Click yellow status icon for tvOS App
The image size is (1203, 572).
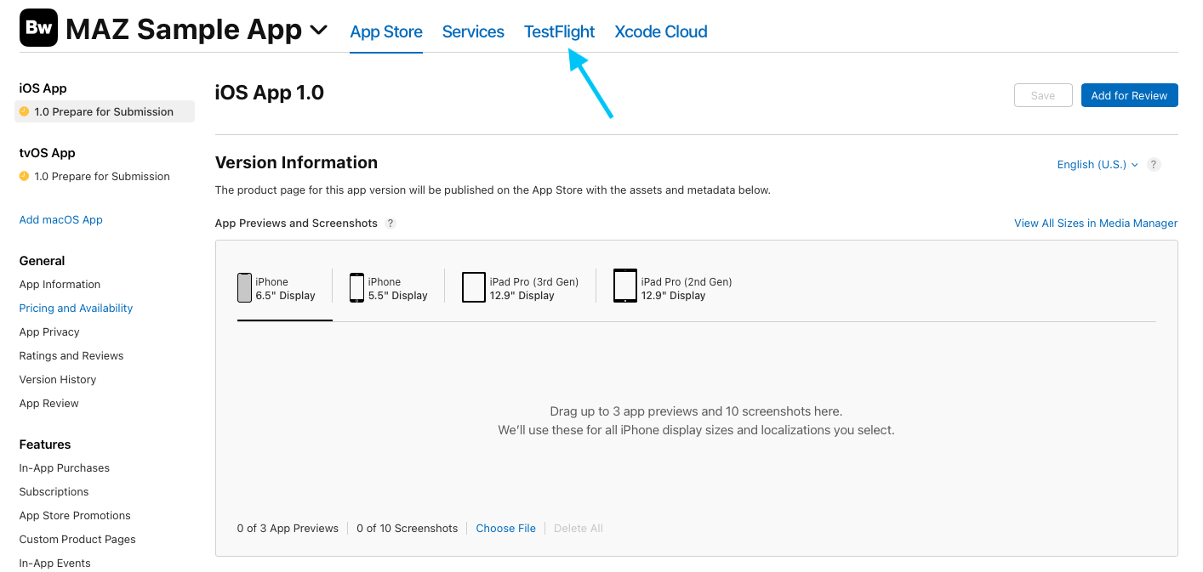24,176
